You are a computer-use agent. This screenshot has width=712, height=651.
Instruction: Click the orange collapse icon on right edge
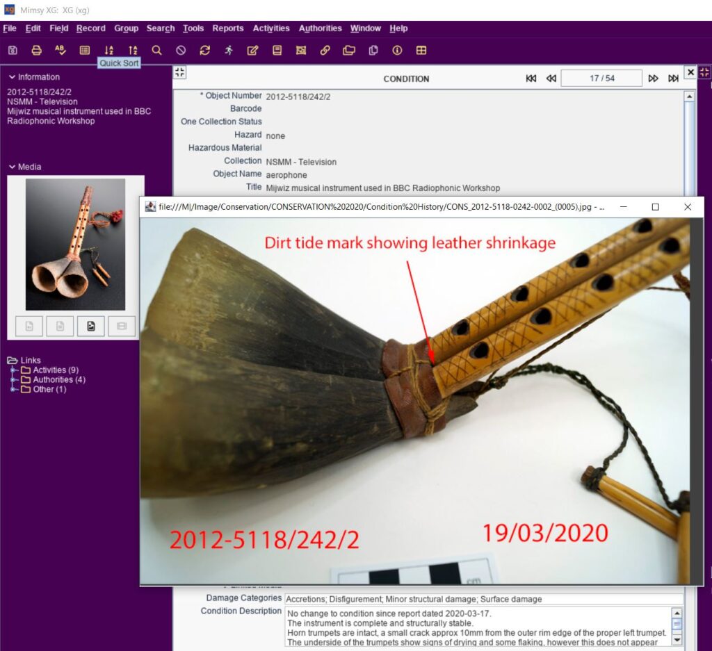[x=705, y=72]
